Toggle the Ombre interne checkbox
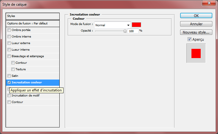This screenshot has width=218, height=134. pos(9,37)
